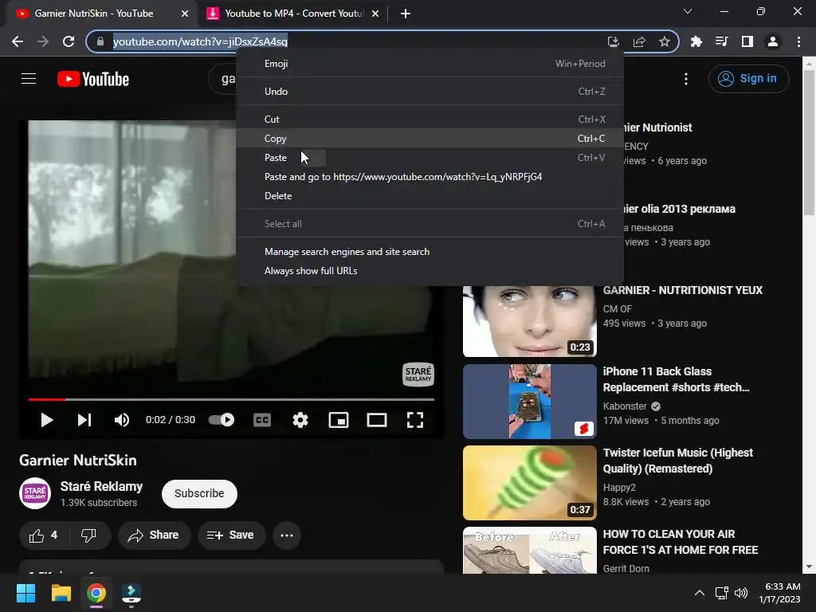
Task: Open GARNIER - NUTRITIONIST YEUX video thumbnail
Action: pyautogui.click(x=530, y=320)
